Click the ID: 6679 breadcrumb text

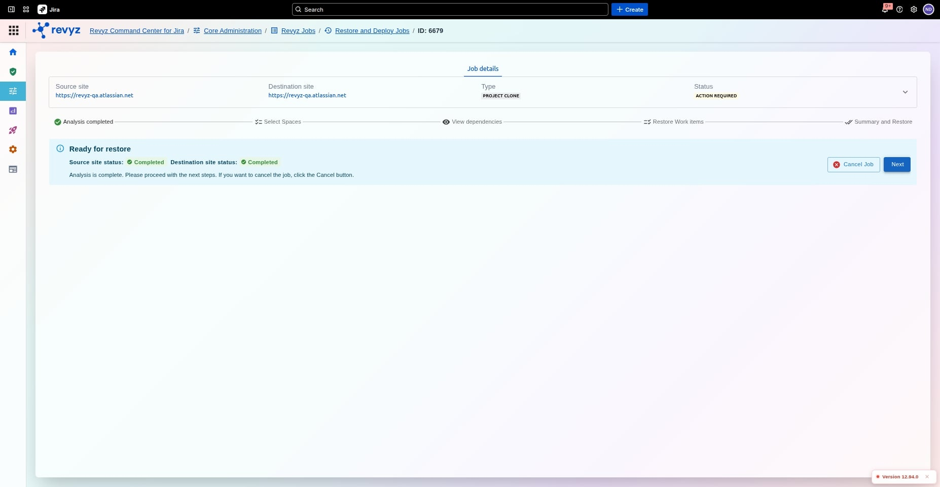point(430,30)
